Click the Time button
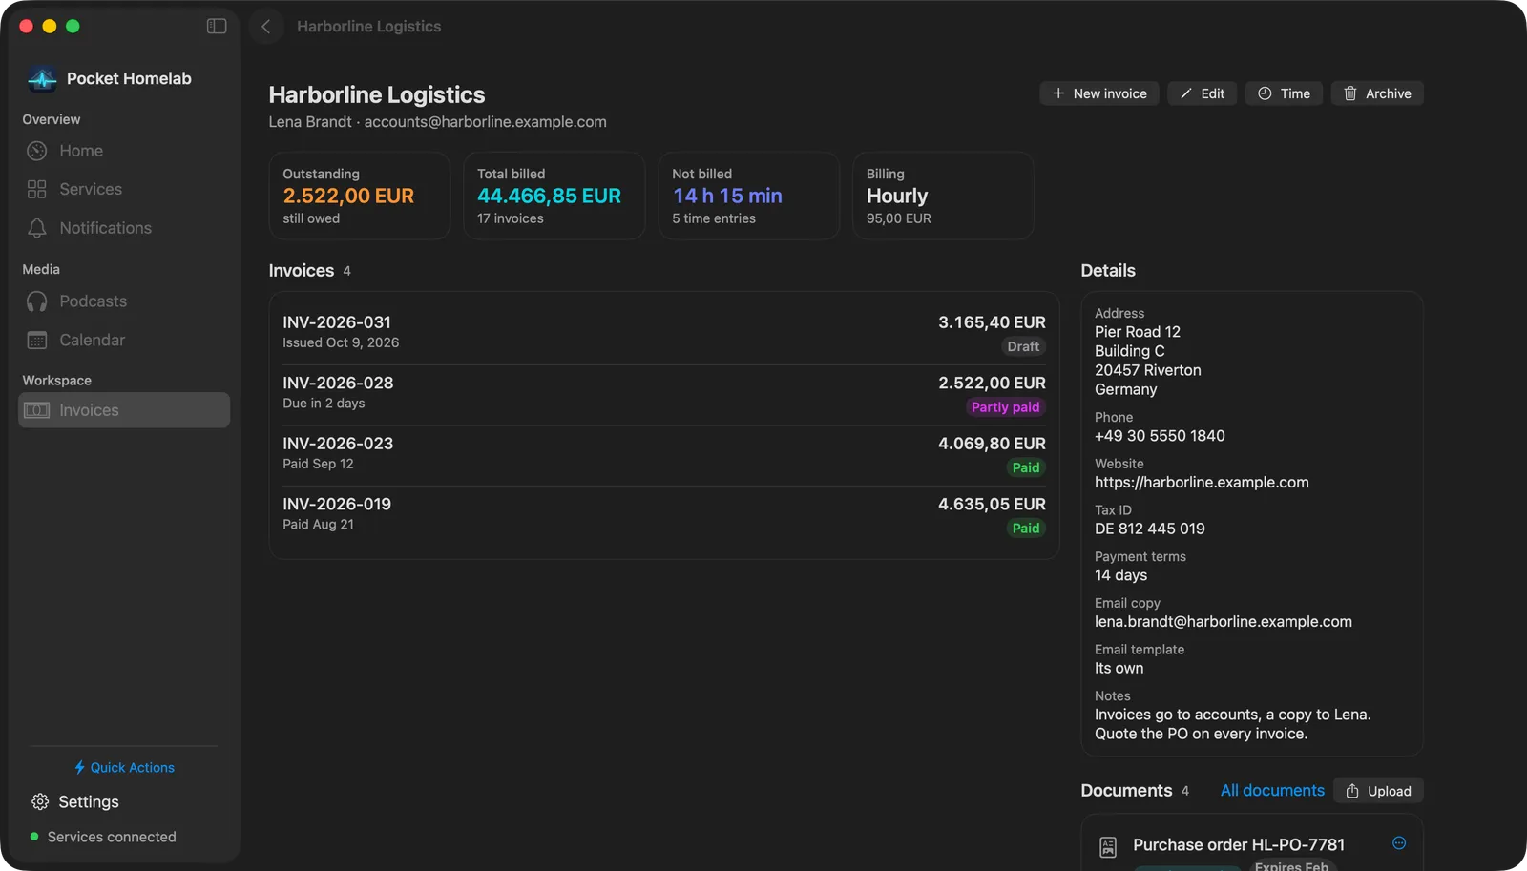1527x871 pixels. click(x=1284, y=93)
